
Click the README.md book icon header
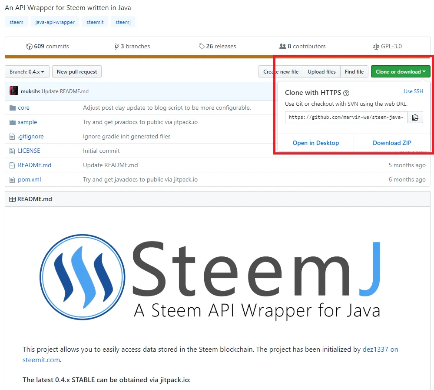tap(12, 199)
